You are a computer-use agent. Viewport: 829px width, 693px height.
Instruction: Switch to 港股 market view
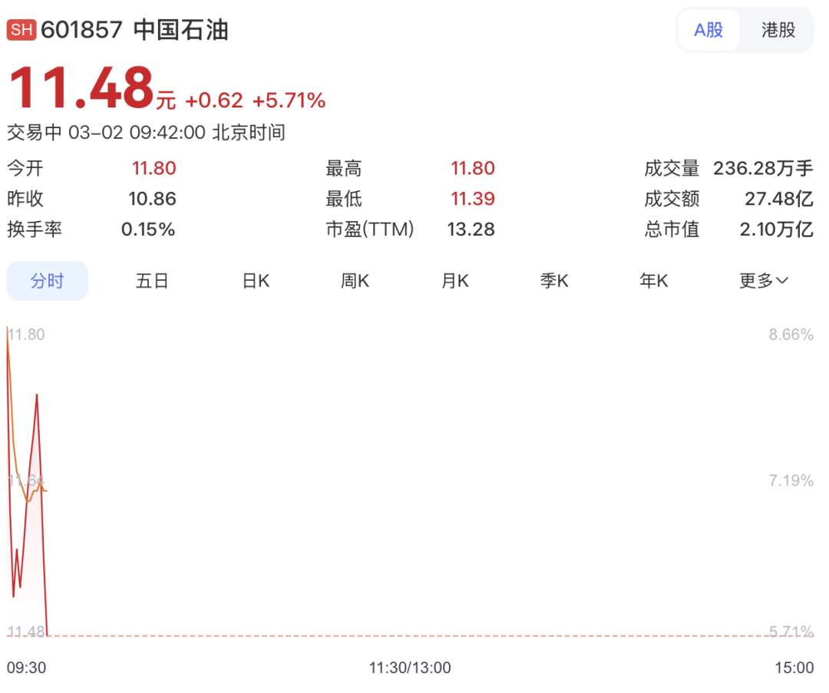coord(778,30)
